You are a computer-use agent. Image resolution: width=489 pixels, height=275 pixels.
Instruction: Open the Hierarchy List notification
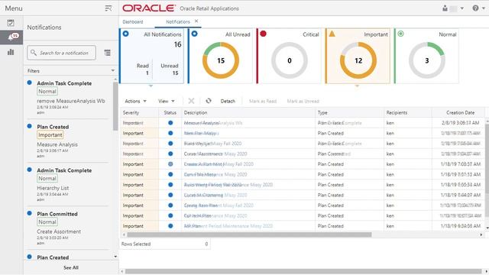tap(68, 184)
